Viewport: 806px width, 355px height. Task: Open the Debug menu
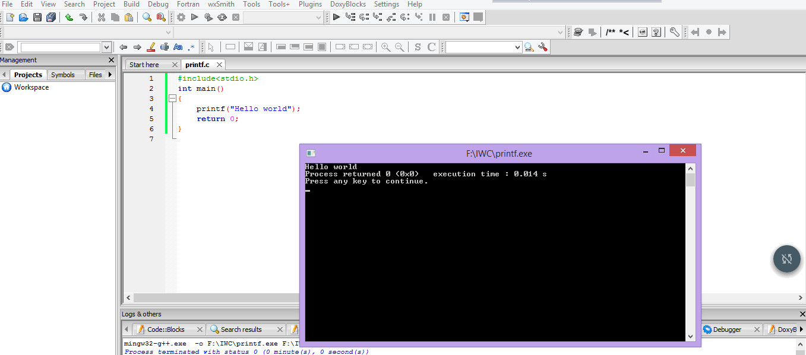(158, 4)
